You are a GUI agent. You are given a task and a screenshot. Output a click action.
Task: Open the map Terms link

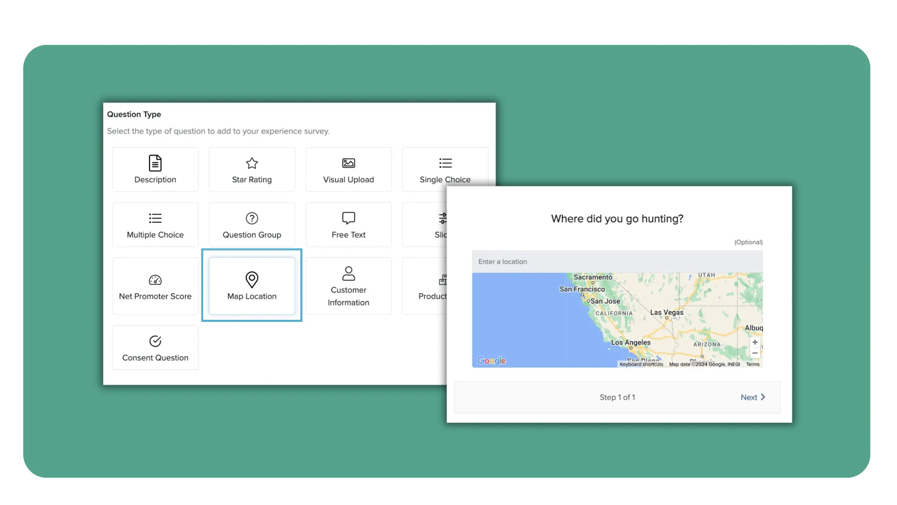(x=752, y=364)
